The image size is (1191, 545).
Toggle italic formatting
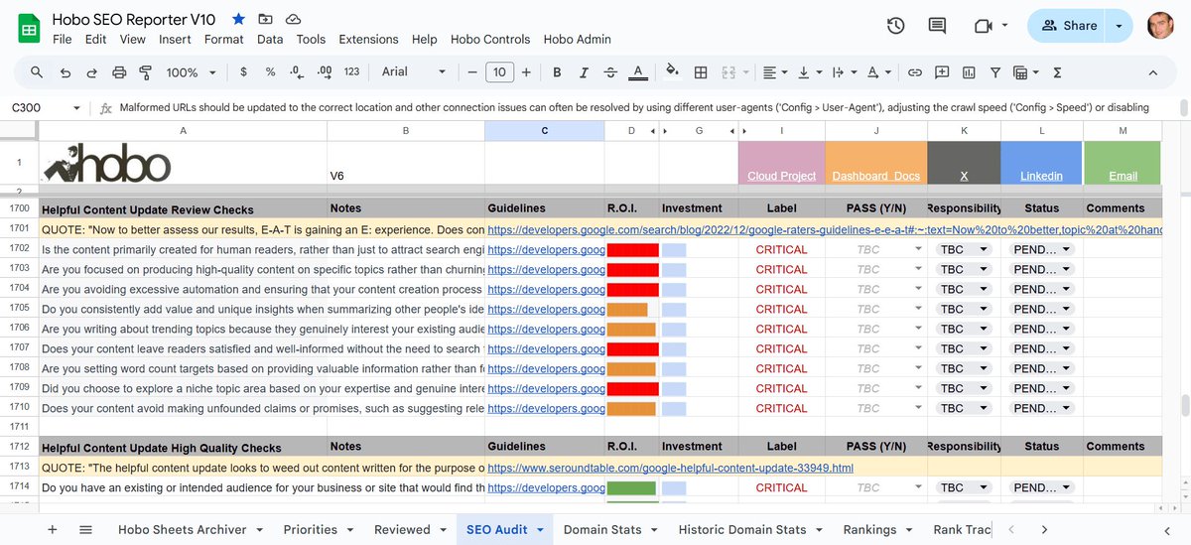coord(584,72)
